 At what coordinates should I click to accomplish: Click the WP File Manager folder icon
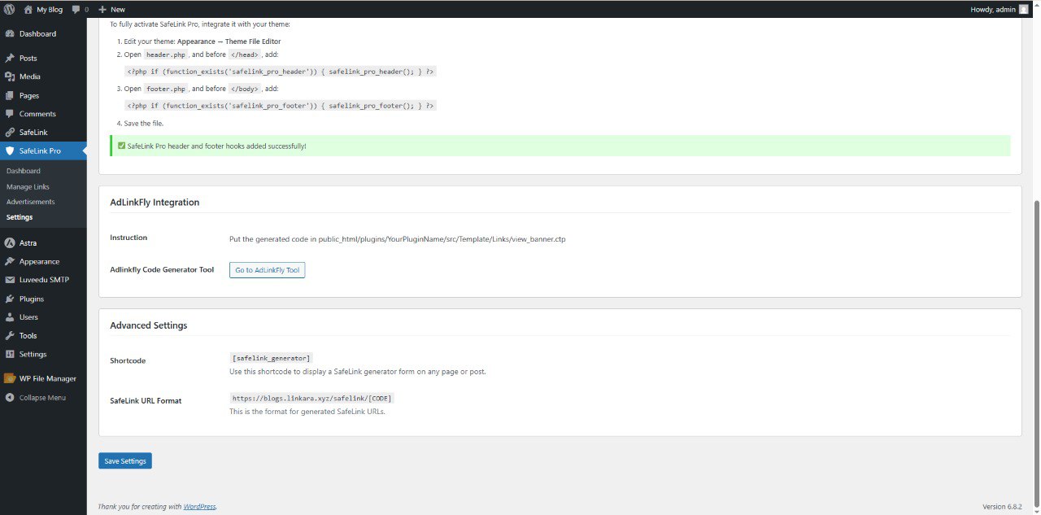[x=10, y=378]
